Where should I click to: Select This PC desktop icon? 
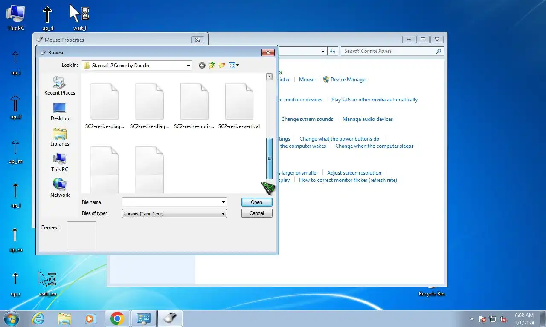tap(16, 17)
